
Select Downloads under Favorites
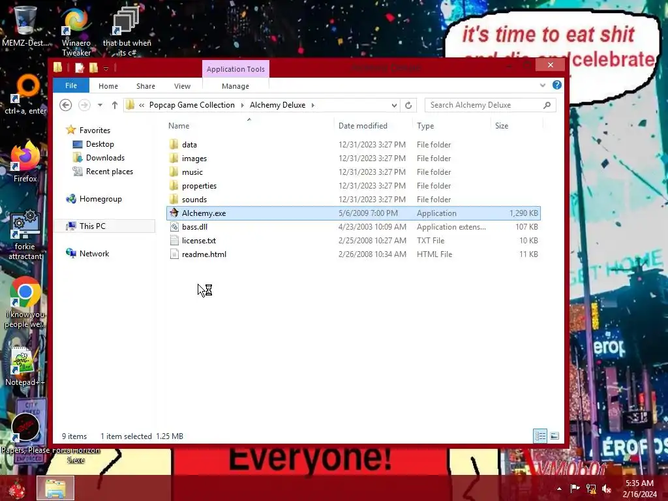pos(99,158)
